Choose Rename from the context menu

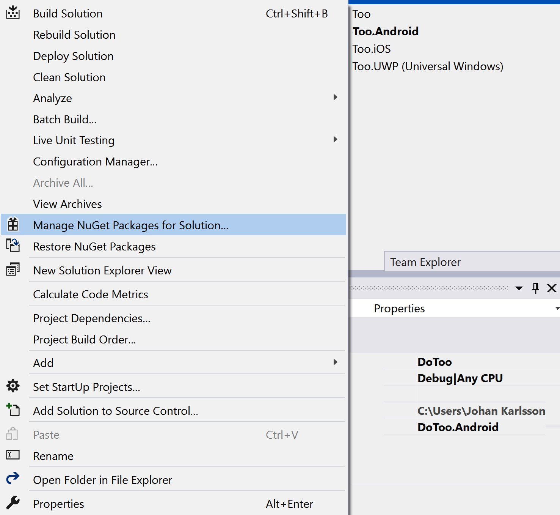[x=174, y=456]
